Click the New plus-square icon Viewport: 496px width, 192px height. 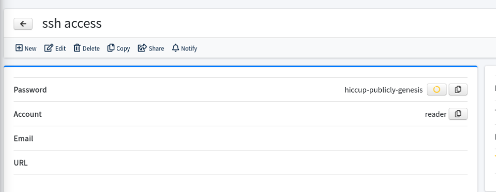tap(19, 48)
